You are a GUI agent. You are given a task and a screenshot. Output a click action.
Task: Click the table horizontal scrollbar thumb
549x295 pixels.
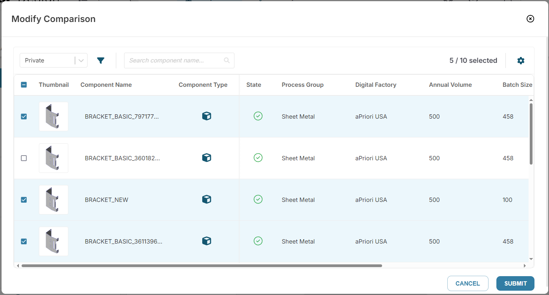point(201,266)
